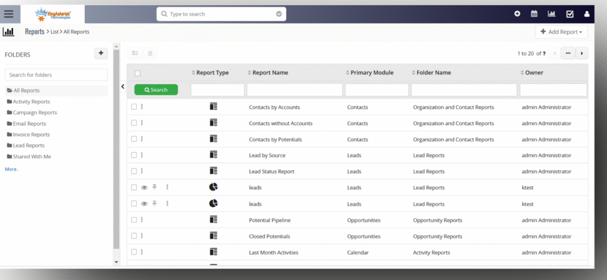
Task: Click the total count question mark
Action: pyautogui.click(x=544, y=54)
